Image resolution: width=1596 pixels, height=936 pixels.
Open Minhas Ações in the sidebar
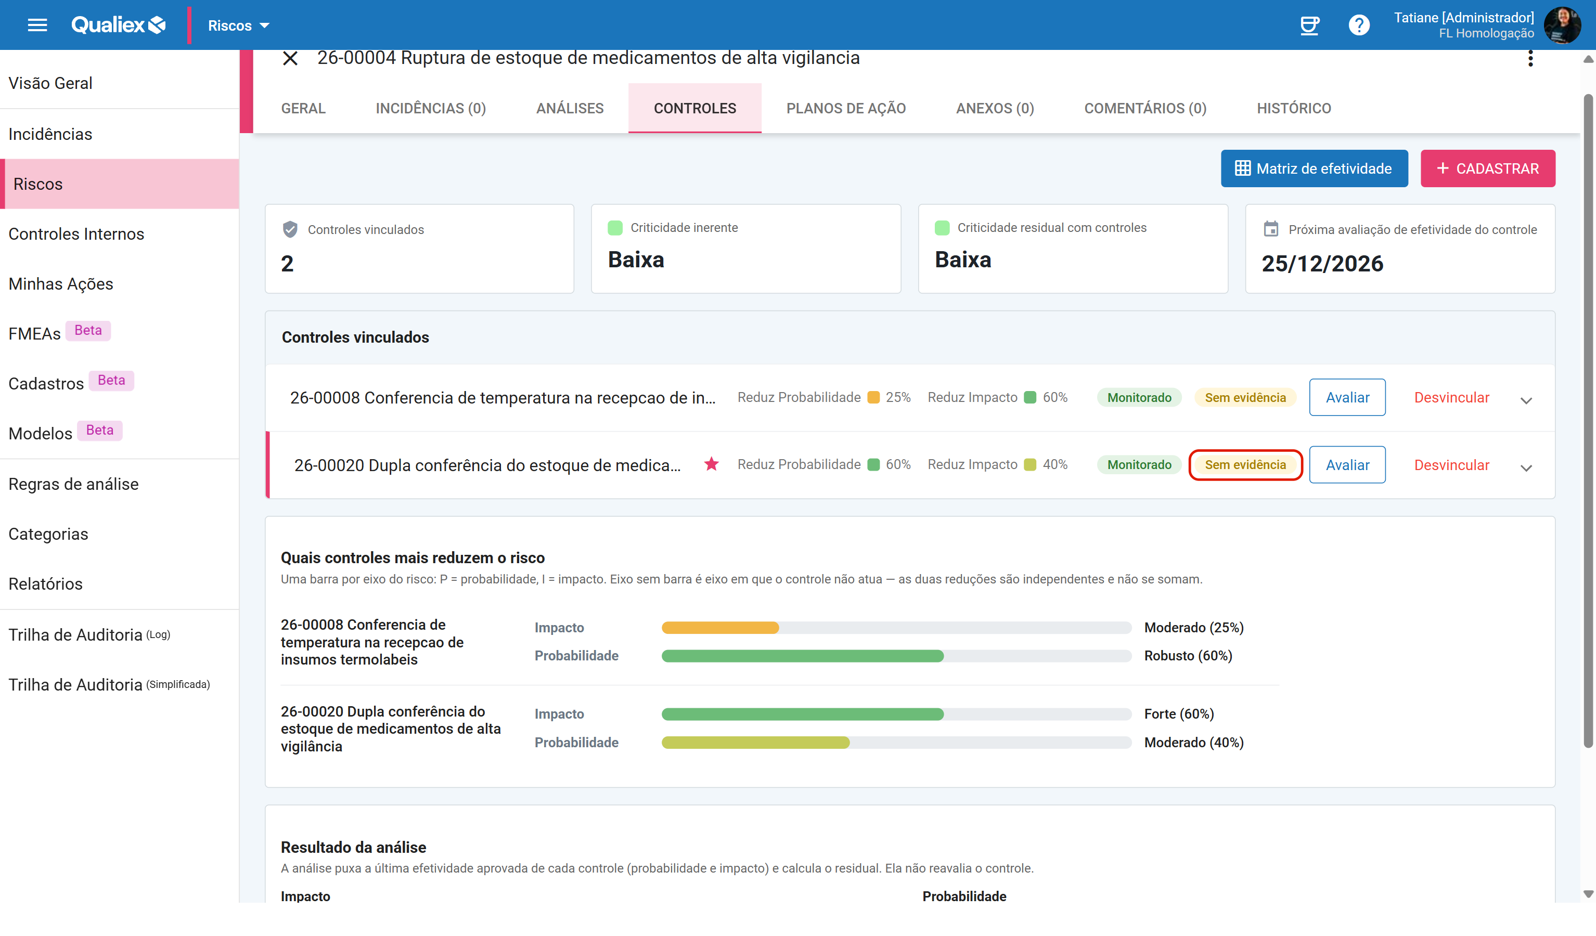click(120, 284)
